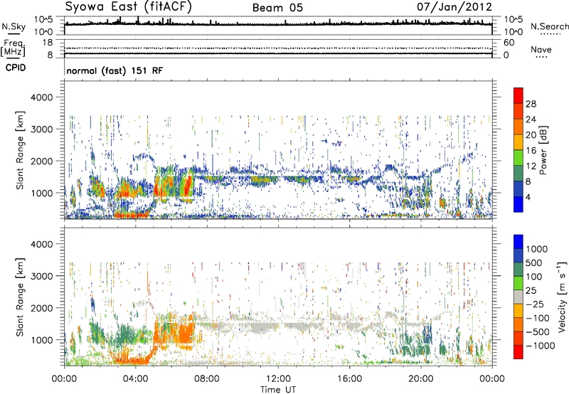Viewport: 569px width, 394px height.
Task: Click the Velocity colorbar's "500" label
Action: [534, 263]
